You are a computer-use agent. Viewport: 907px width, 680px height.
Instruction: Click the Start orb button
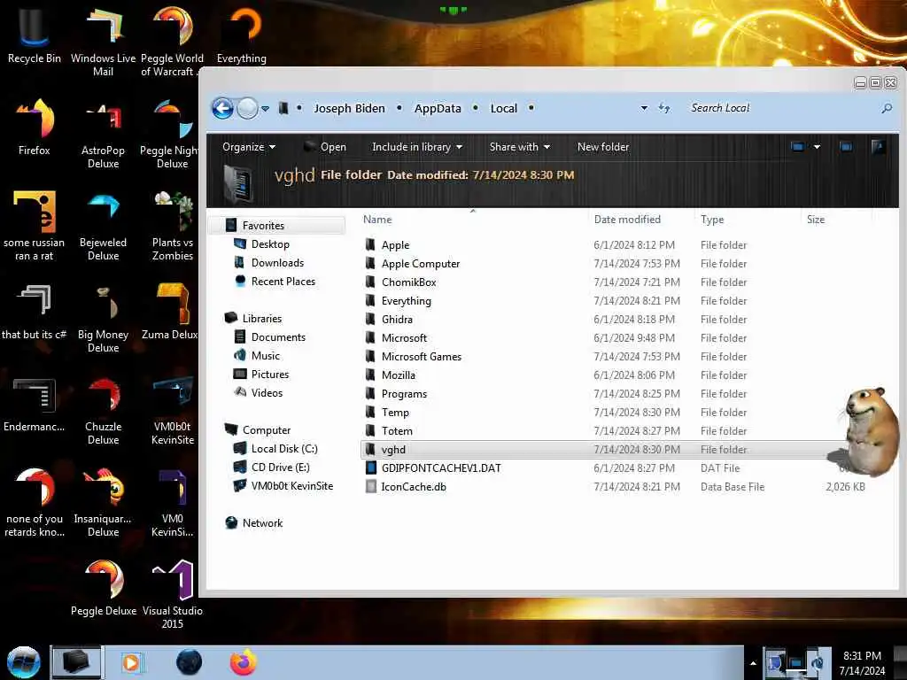[24, 662]
